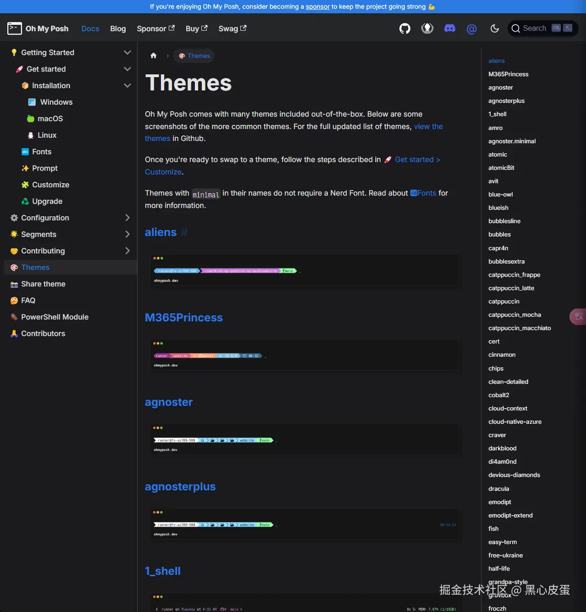Image resolution: width=586 pixels, height=612 pixels.
Task: Click the aliens theme preview image
Action: coord(305,270)
